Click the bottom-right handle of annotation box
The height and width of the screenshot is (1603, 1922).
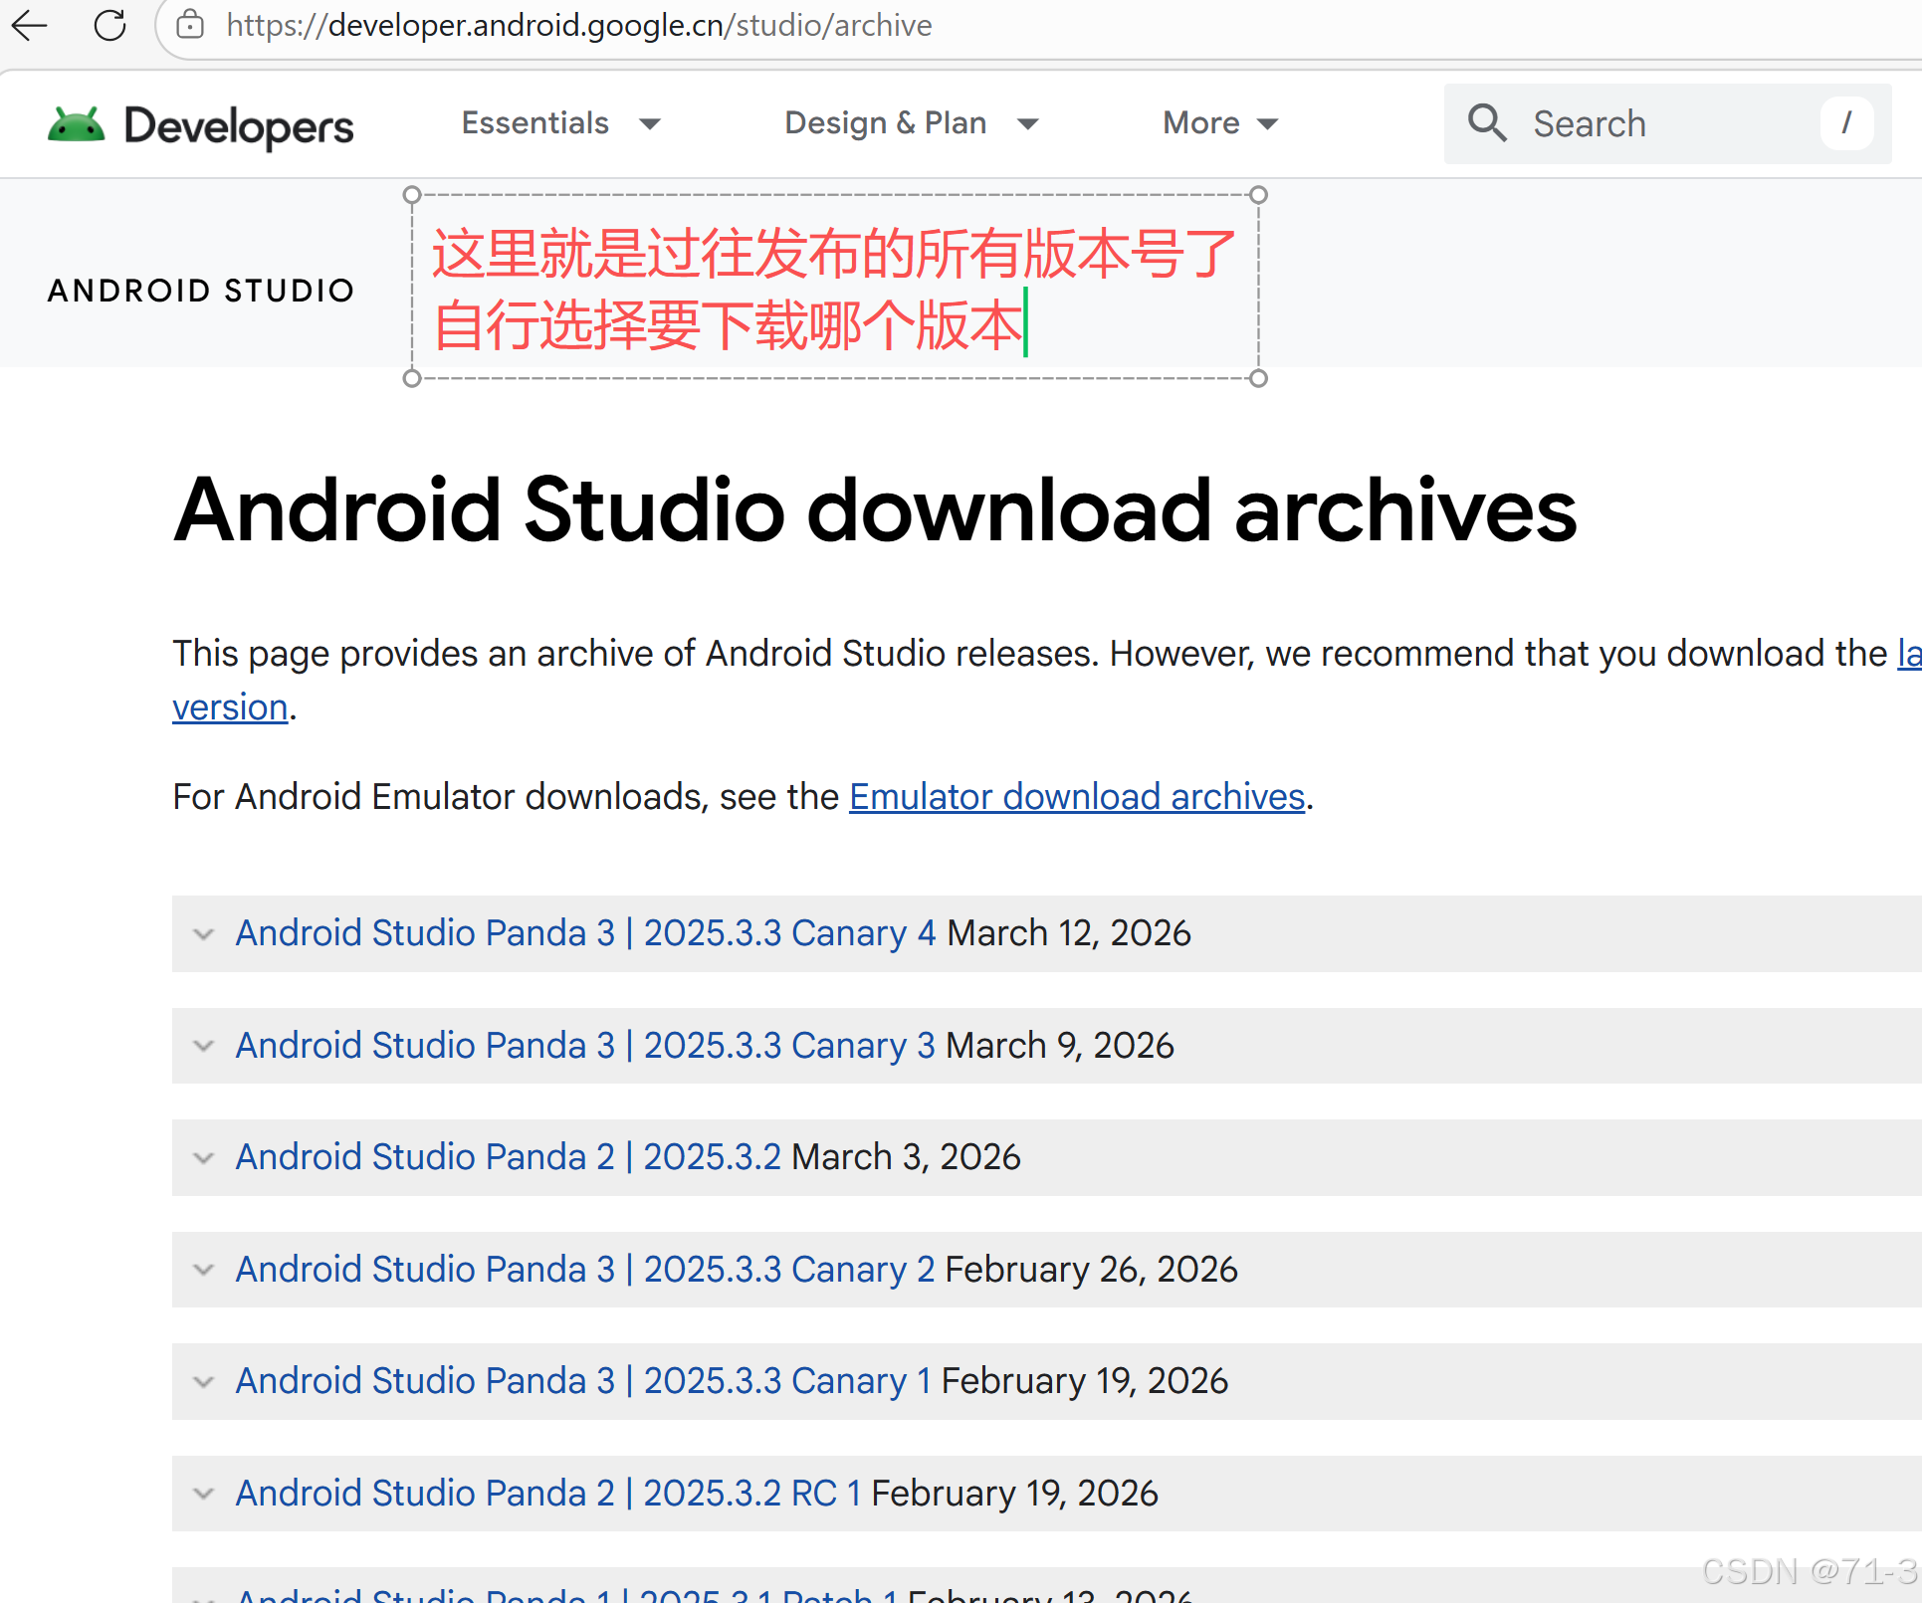pyautogui.click(x=1258, y=378)
